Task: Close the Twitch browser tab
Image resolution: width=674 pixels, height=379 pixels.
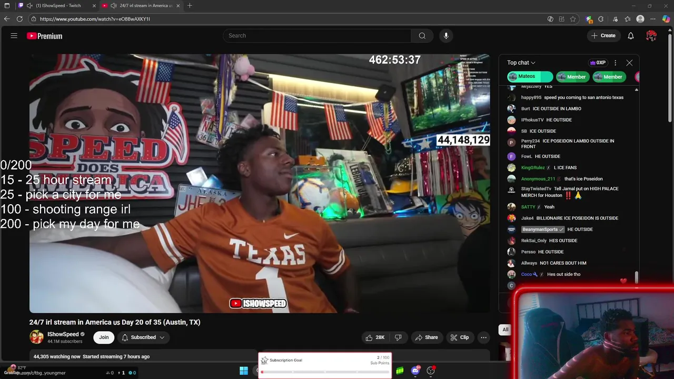Action: [94, 5]
